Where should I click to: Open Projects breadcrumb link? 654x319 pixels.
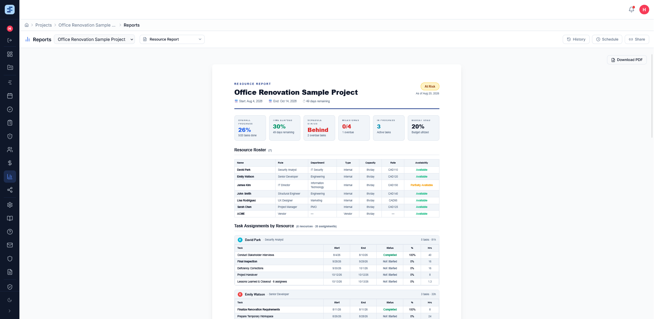click(44, 25)
